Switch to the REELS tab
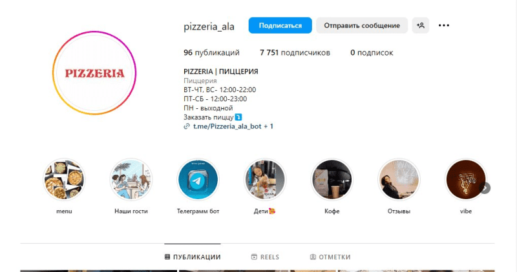The image size is (517, 272). click(x=265, y=257)
